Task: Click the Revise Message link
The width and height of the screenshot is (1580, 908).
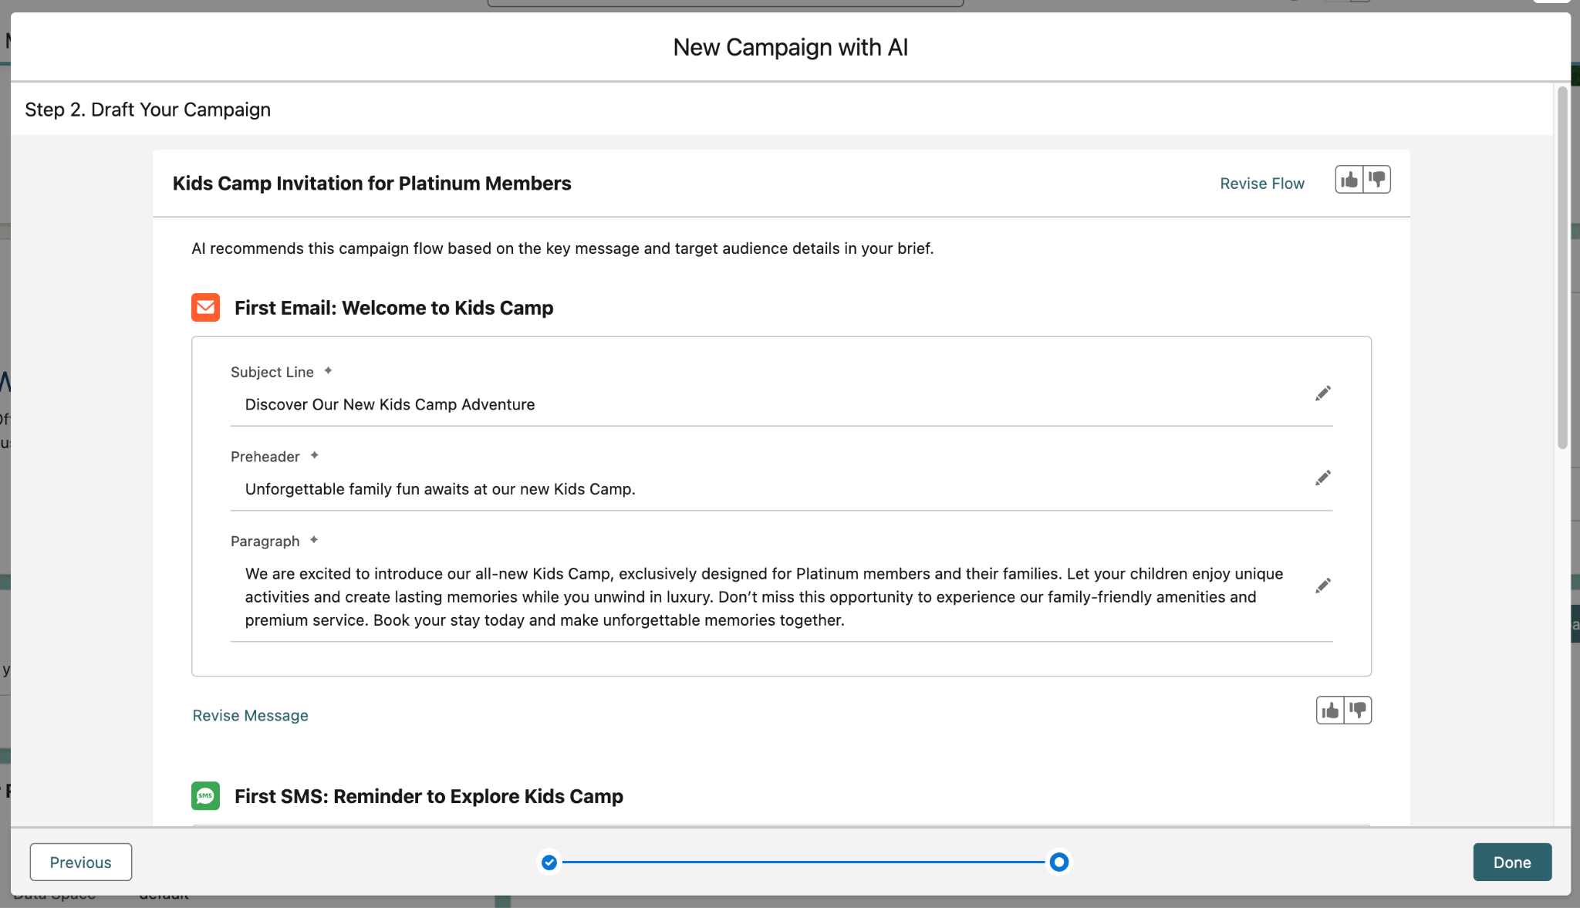Action: coord(250,715)
